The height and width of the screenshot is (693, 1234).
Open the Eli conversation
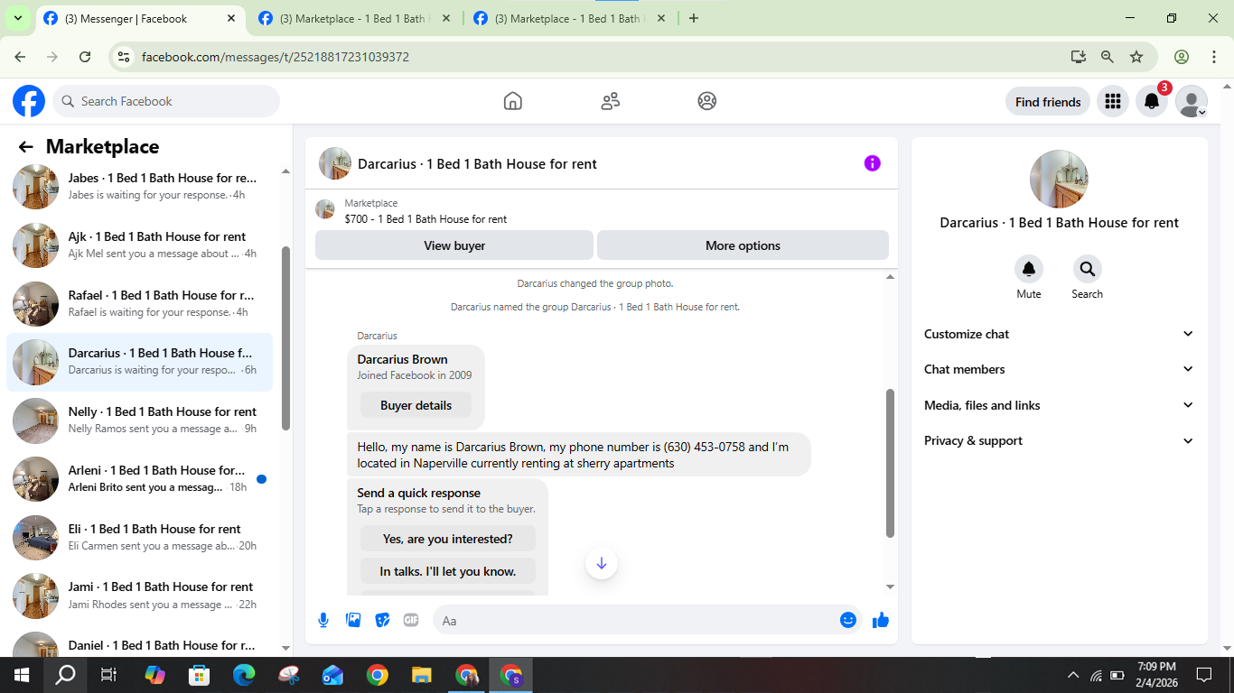[139, 537]
